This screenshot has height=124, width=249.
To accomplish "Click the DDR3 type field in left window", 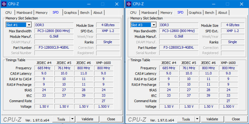I will pyautogui.click(x=54, y=25).
